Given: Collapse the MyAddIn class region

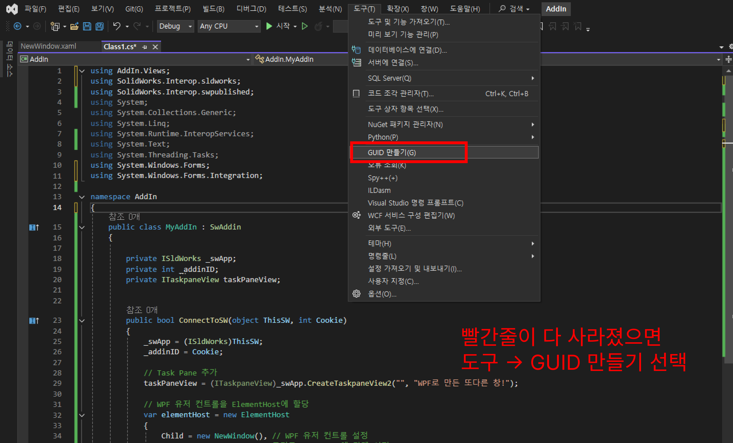Looking at the screenshot, I should coord(82,228).
